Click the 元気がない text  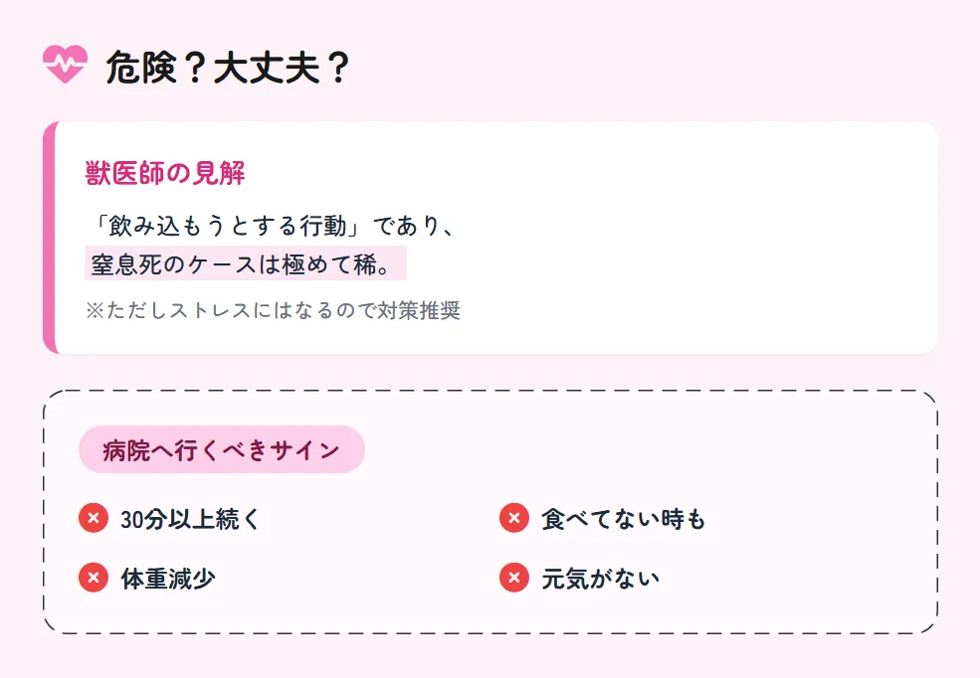click(x=600, y=578)
